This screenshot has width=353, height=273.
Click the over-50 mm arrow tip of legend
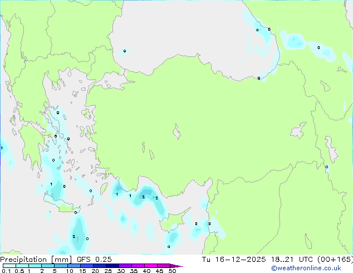click(x=176, y=266)
